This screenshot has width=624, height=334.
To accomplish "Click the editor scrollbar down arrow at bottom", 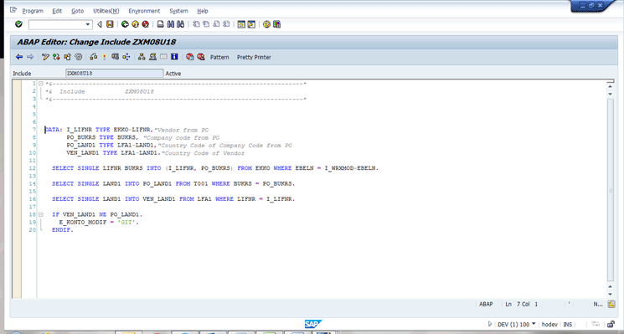I will click(611, 295).
